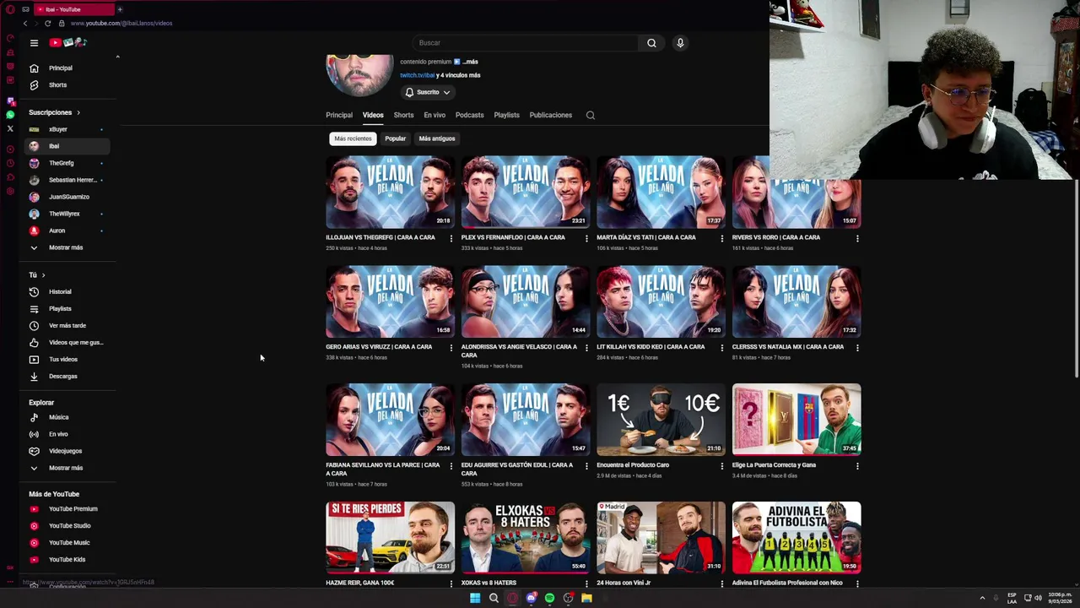Open Elige La Puerta Correcta thumbnail
Image resolution: width=1080 pixels, height=608 pixels.
click(x=796, y=420)
